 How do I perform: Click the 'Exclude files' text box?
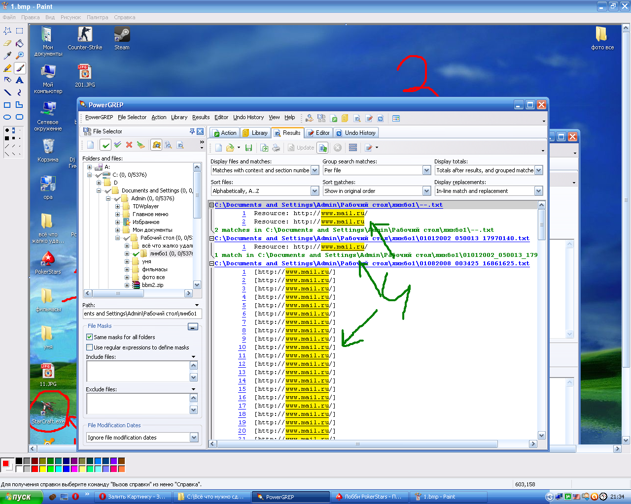(x=138, y=404)
